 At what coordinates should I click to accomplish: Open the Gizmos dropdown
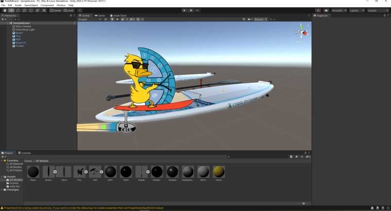click(261, 19)
